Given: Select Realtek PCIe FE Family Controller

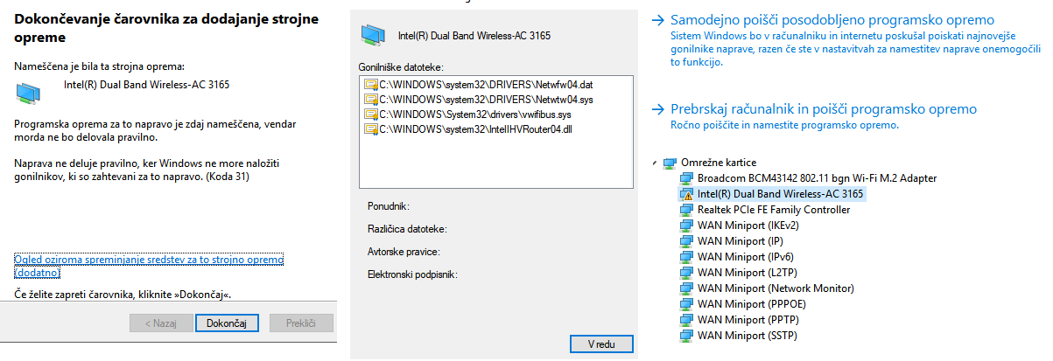Looking at the screenshot, I should point(774,210).
